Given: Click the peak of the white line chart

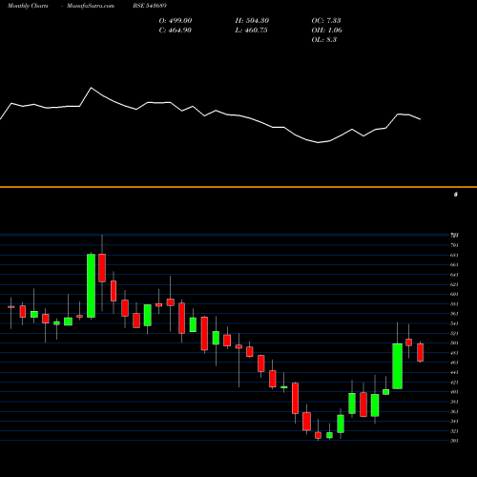Looking at the screenshot, I should (x=92, y=88).
